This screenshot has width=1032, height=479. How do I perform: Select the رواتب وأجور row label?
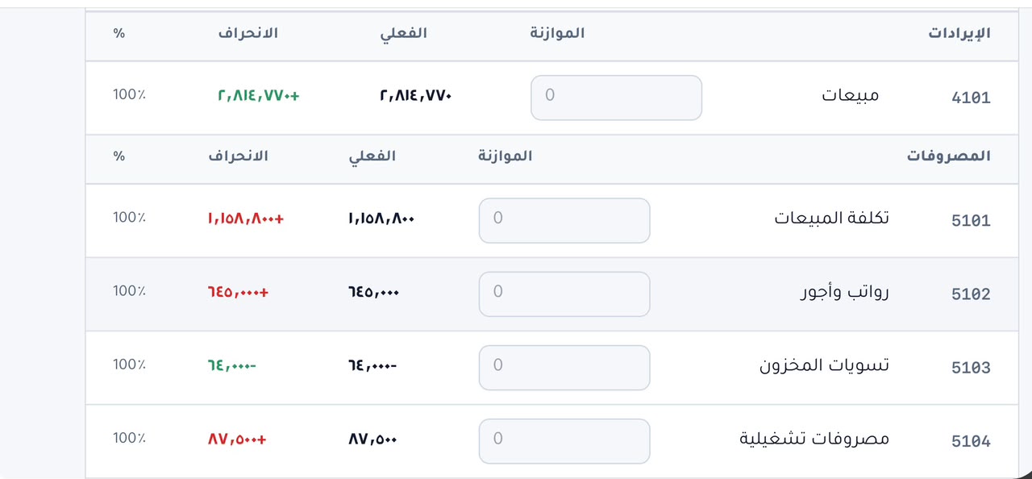click(x=843, y=292)
